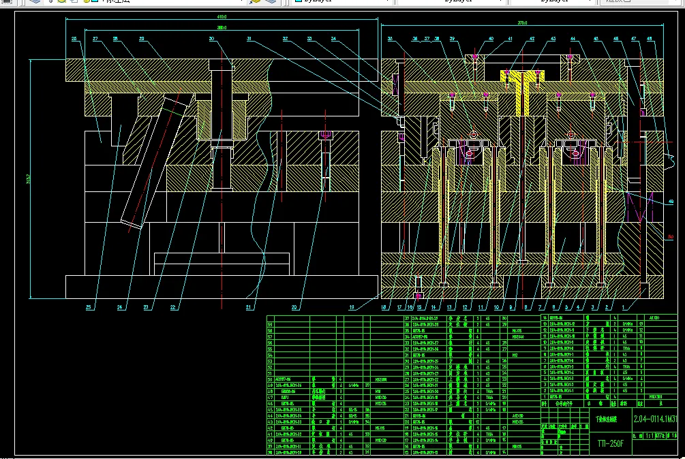Select bottom callout number 11
Viewport: 685px width, 459px height.
481,307
